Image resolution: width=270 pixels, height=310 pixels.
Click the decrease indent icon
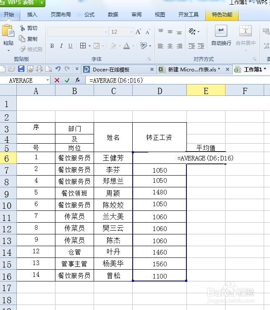(191, 46)
